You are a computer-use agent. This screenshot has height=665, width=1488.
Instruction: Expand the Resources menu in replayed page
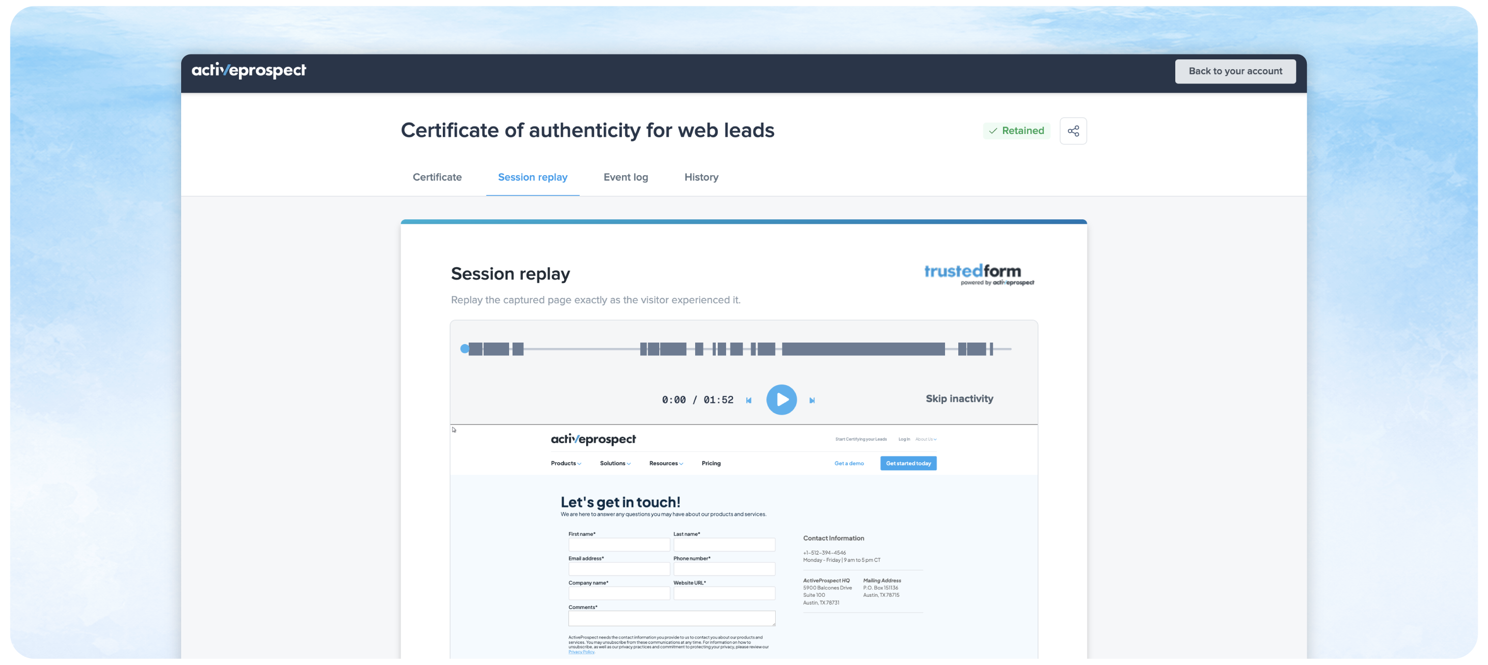coord(666,463)
